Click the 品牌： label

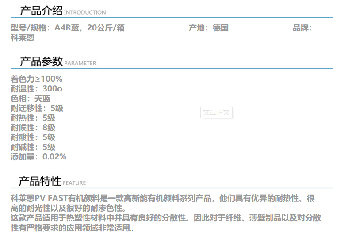coord(302,28)
